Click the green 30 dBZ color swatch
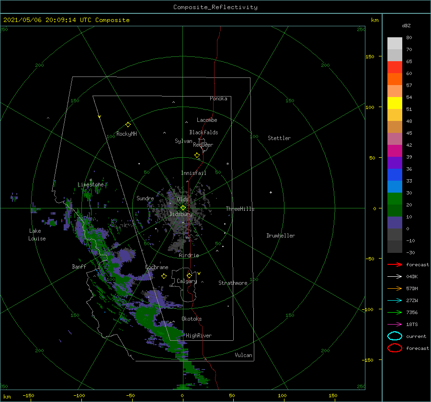The width and height of the screenshot is (431, 402). 395,199
